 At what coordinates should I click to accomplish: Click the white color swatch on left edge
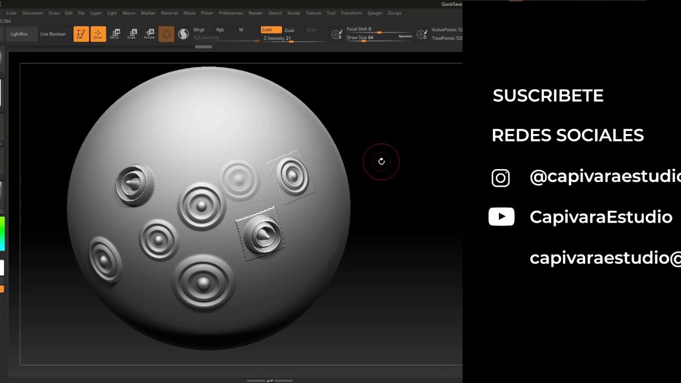click(x=2, y=268)
